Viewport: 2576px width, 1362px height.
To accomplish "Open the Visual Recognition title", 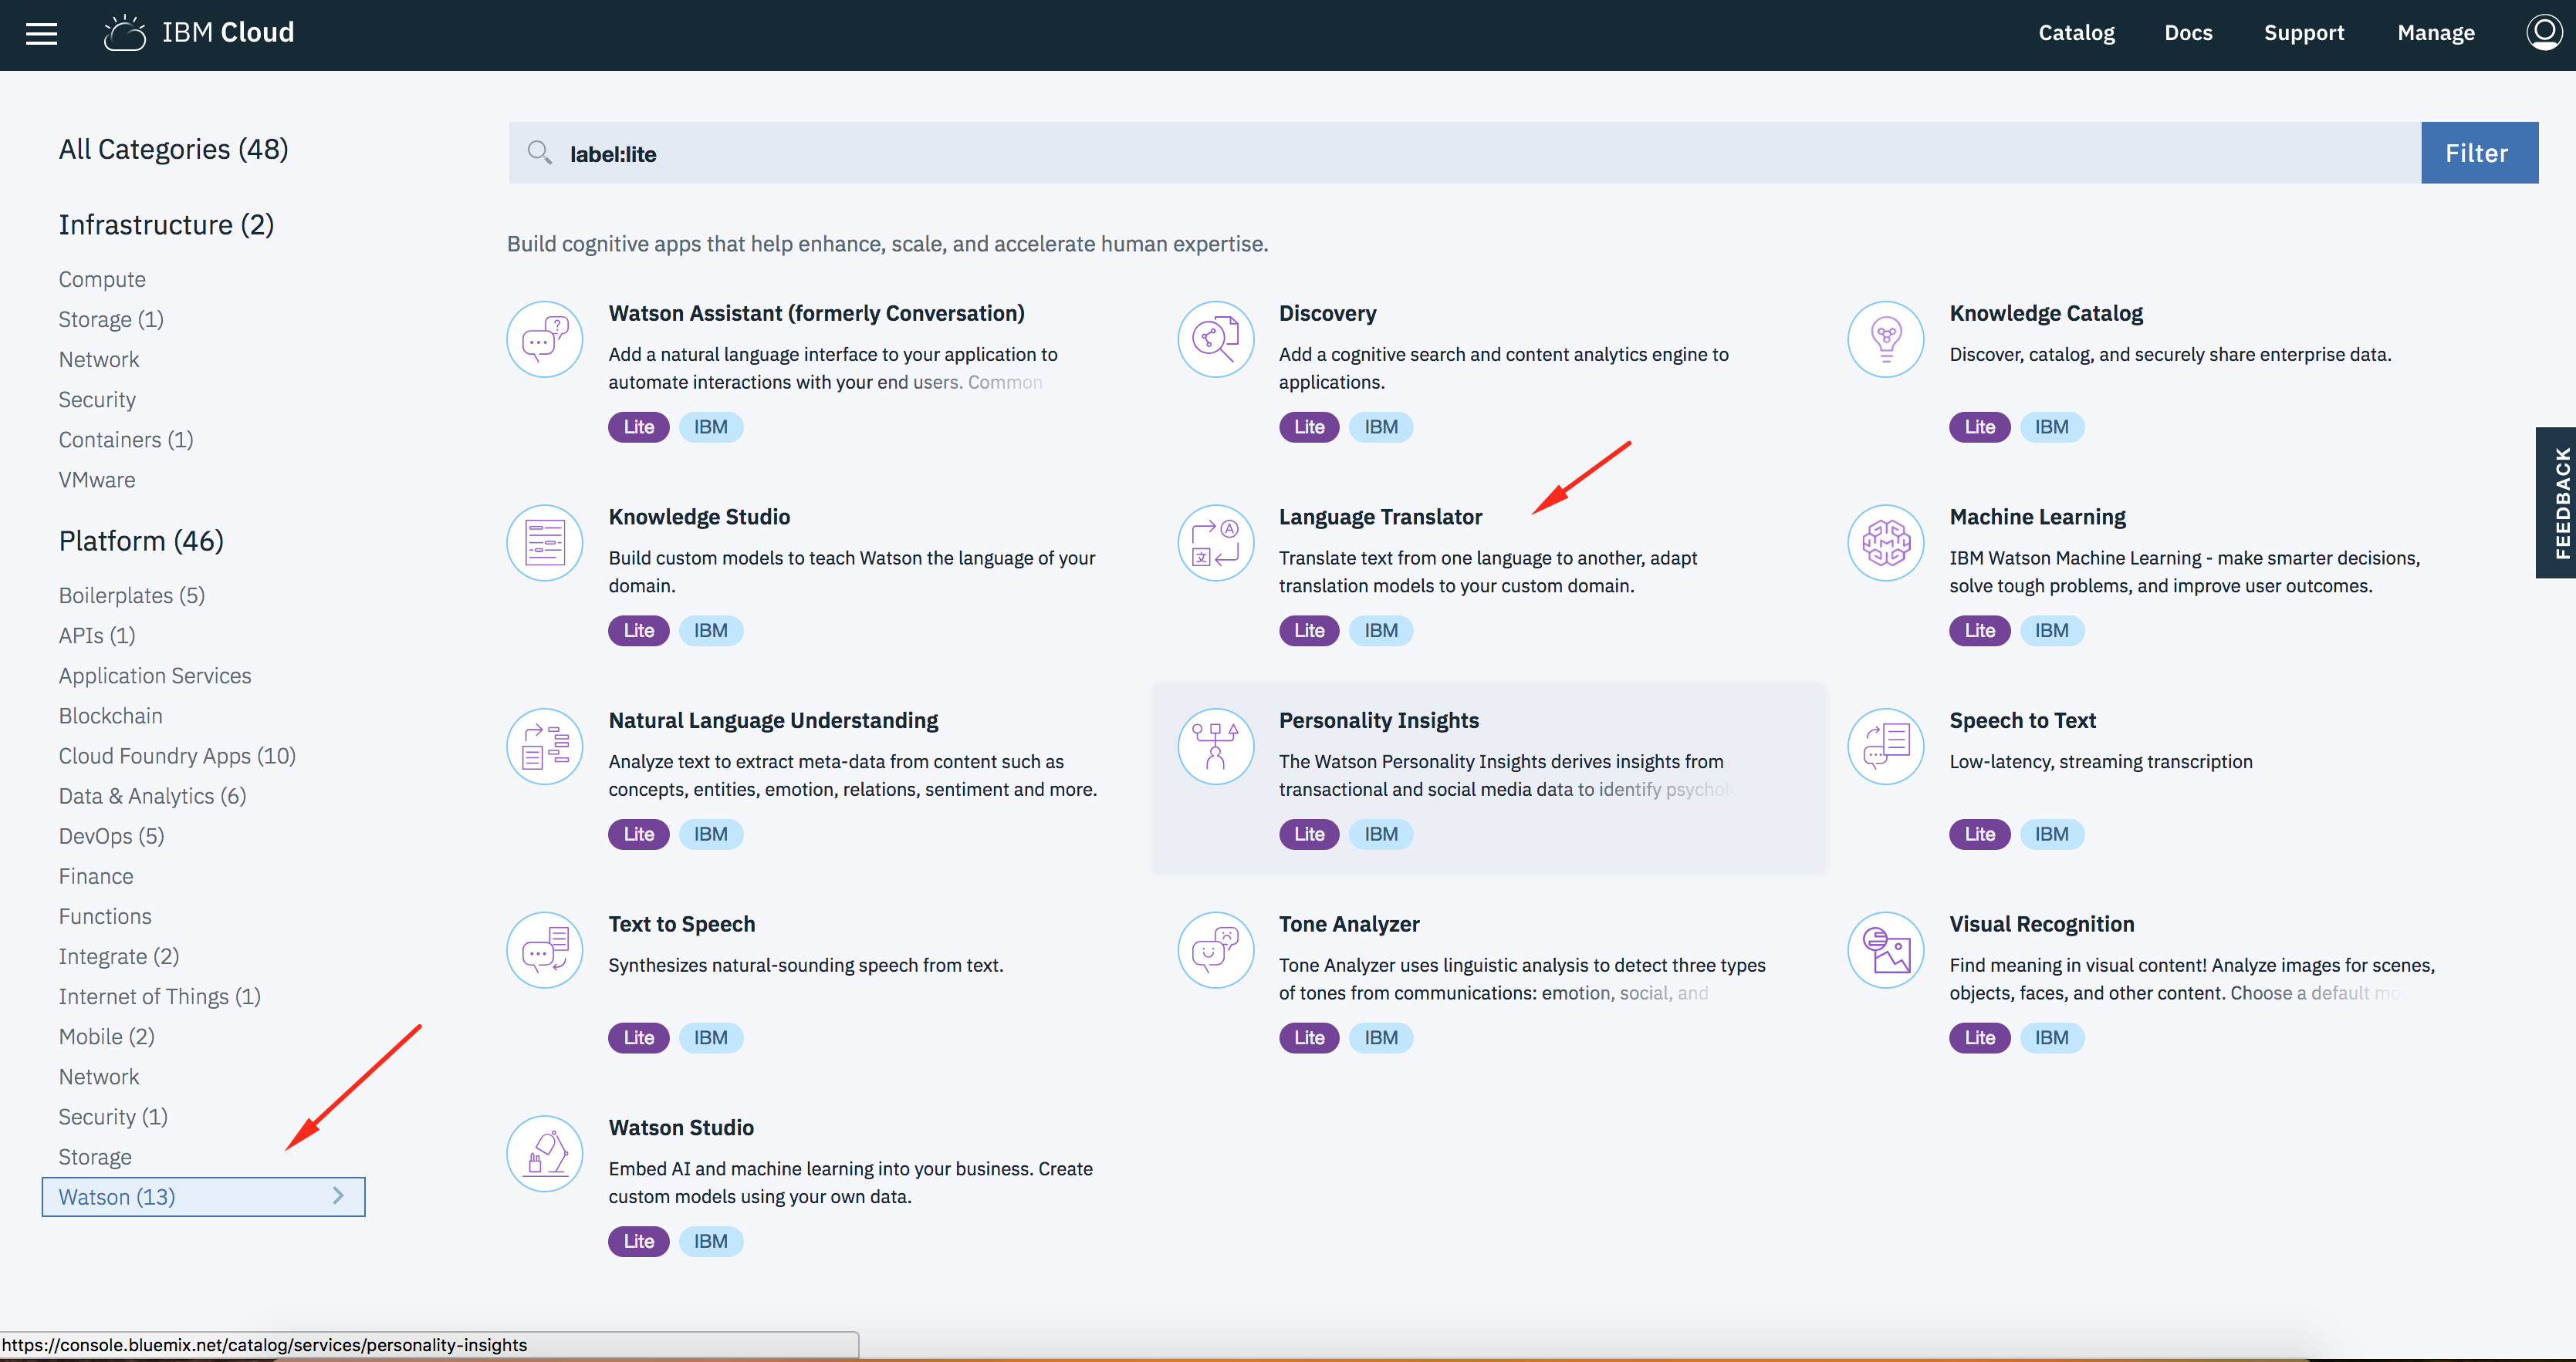I will (x=2041, y=923).
